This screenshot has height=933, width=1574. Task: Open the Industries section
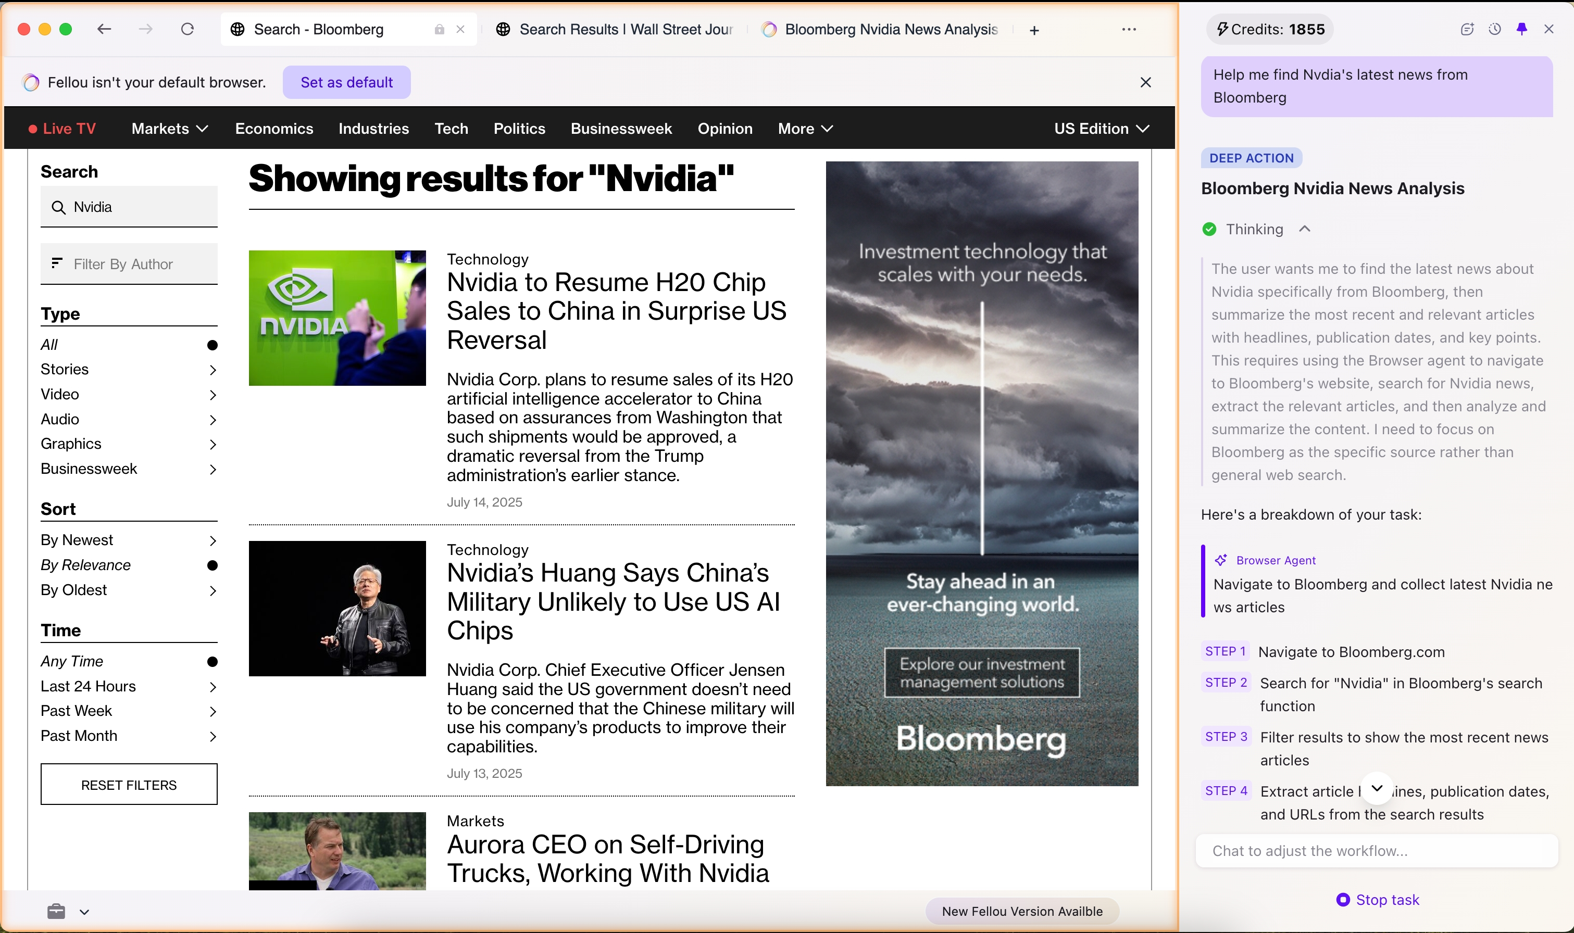373,128
